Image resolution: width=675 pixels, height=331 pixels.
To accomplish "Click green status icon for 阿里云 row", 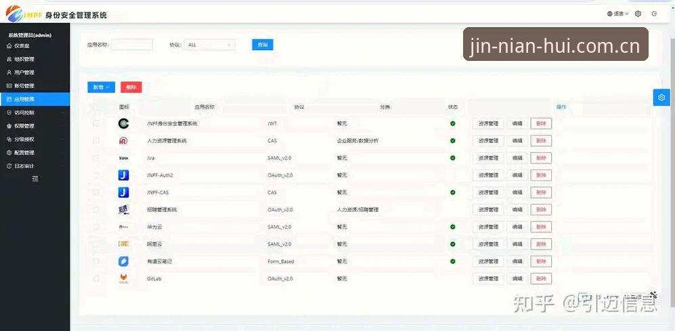I will [452, 244].
